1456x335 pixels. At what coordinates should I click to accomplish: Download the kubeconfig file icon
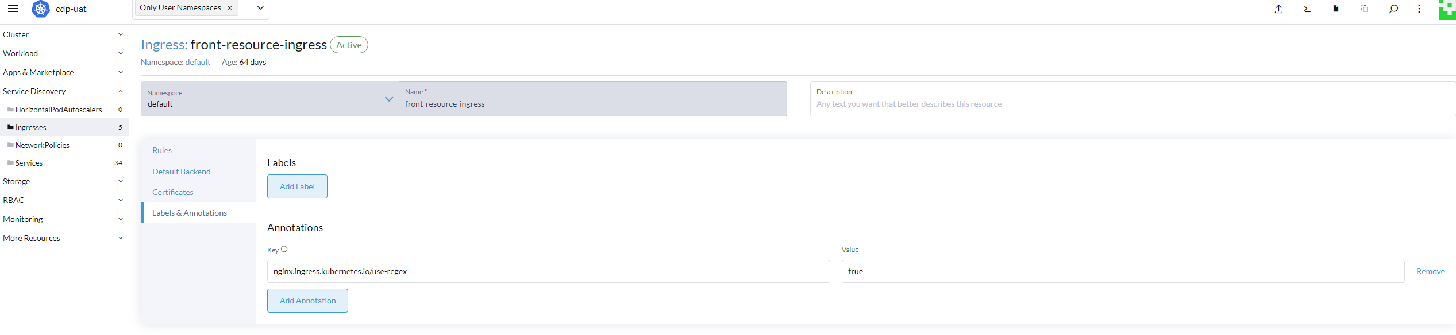1336,9
